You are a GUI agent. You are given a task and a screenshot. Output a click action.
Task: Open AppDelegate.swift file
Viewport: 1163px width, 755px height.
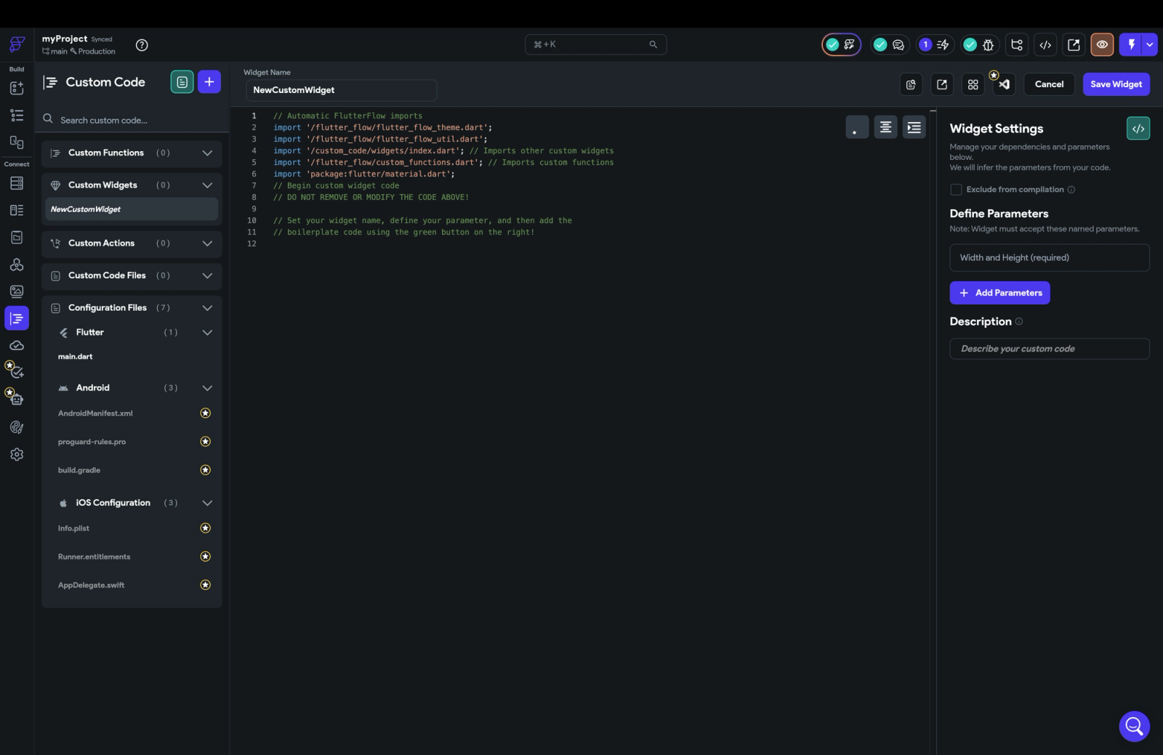click(91, 585)
